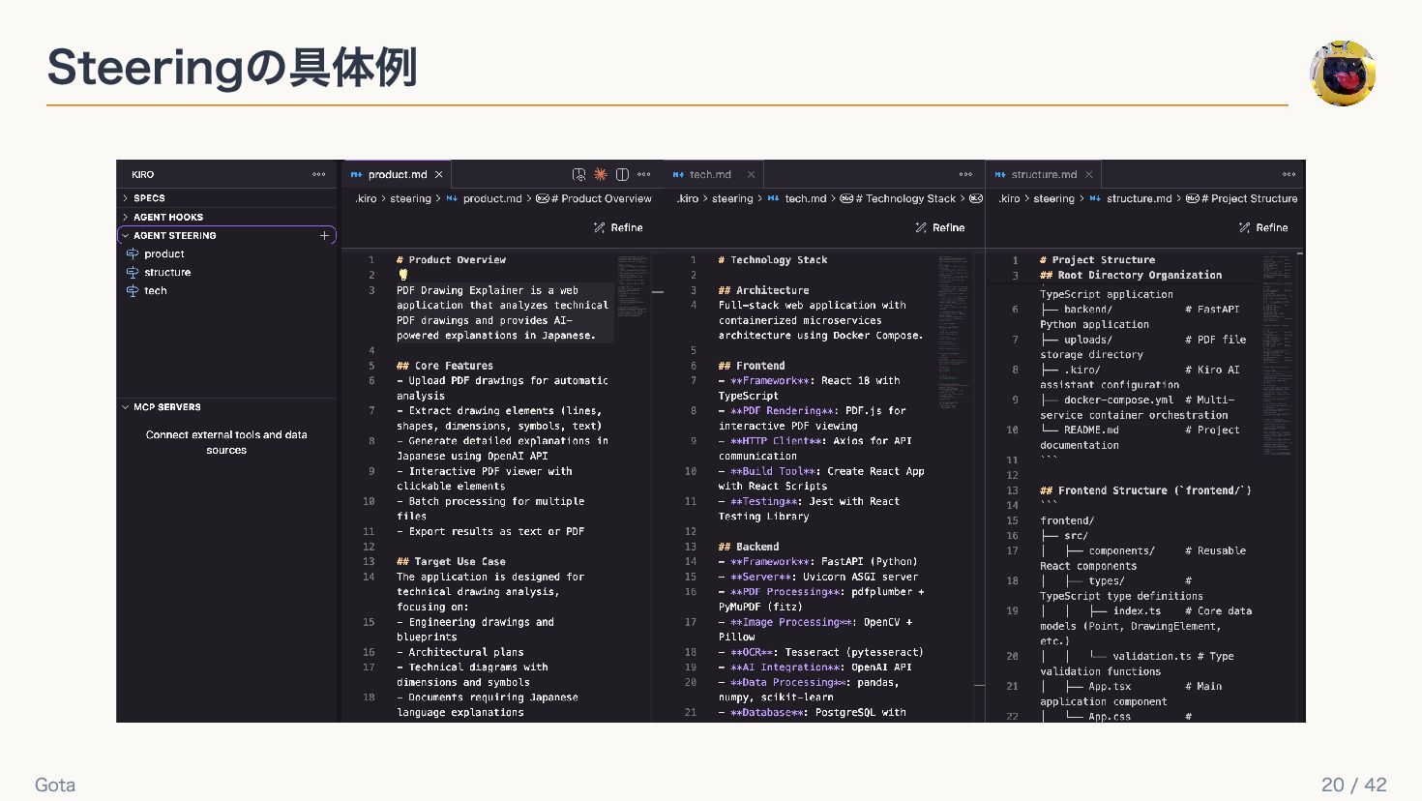Viewport: 1422px width, 801px height.
Task: Click the '## Frontend Structure' heading
Action: coord(1145,491)
